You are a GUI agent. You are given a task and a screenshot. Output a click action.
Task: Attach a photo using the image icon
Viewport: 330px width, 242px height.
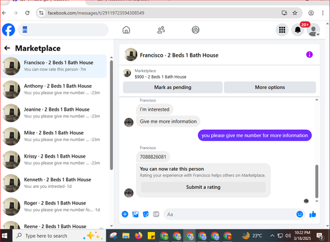click(135, 214)
